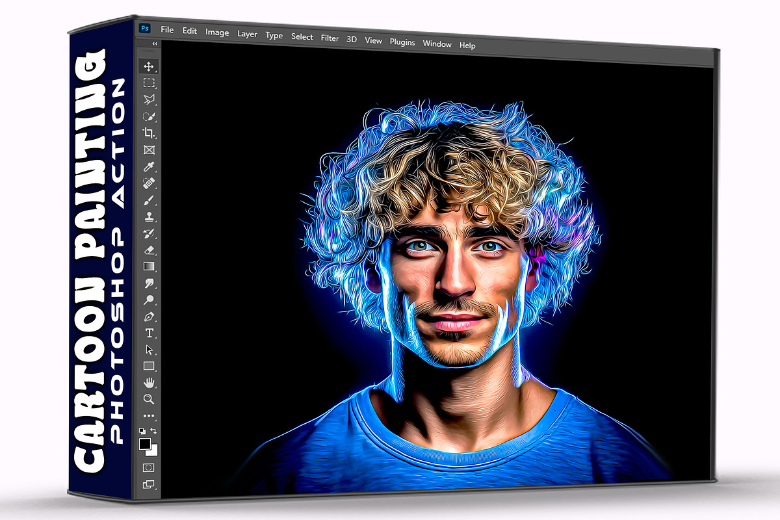
Task: Select the Brush tool
Action: [x=149, y=200]
